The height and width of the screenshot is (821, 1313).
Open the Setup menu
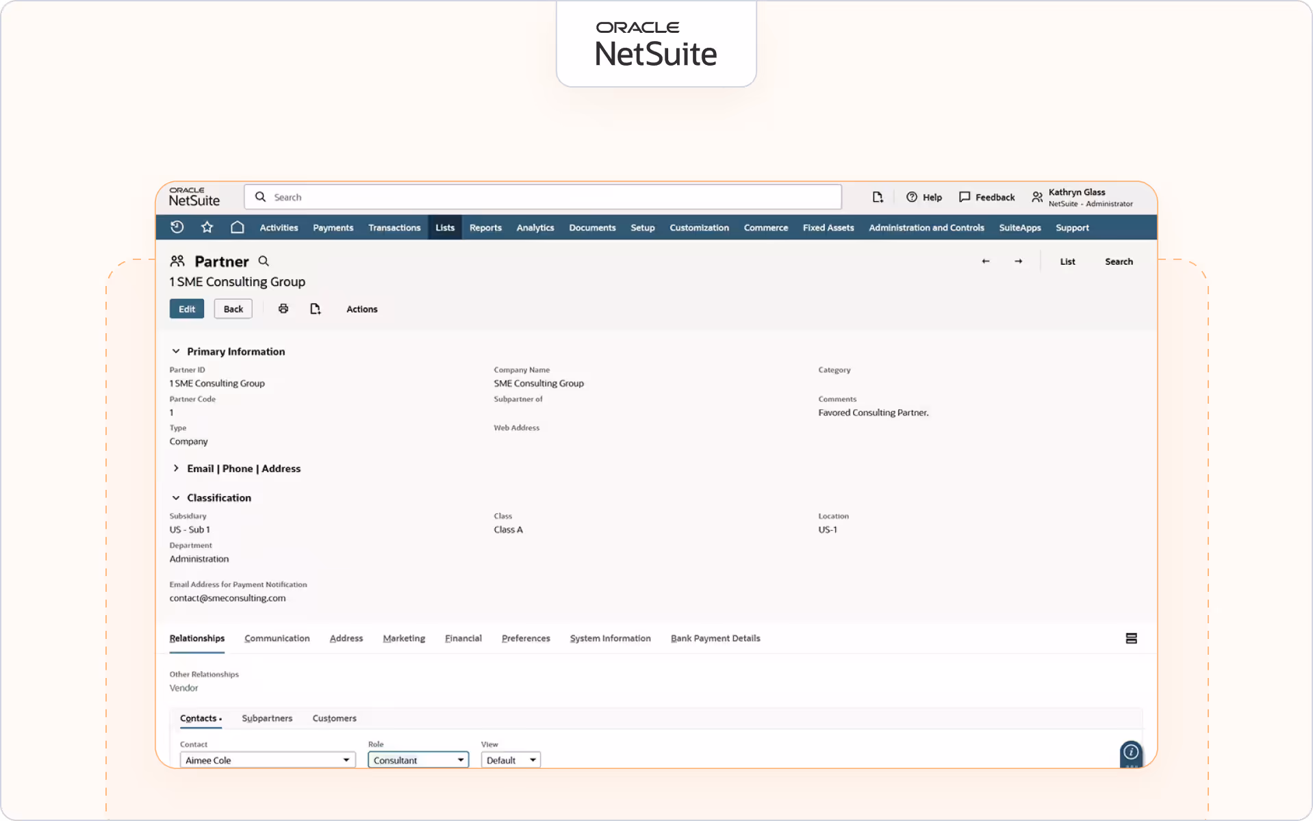coord(643,228)
